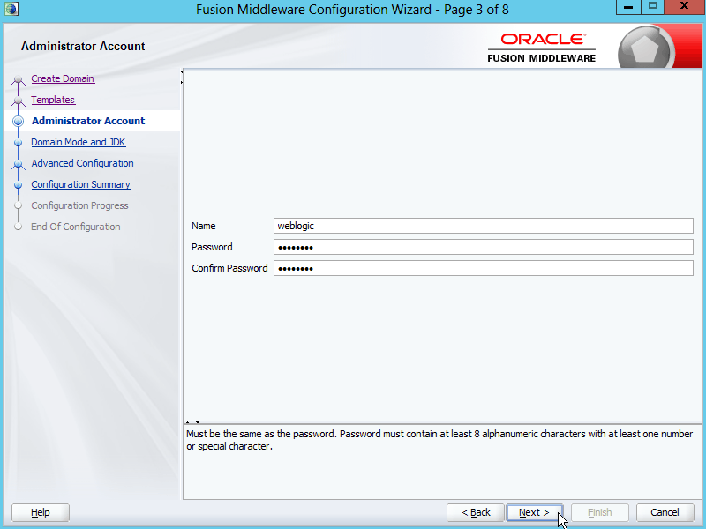Click the password requirement help text
This screenshot has height=529, width=706.
439,440
